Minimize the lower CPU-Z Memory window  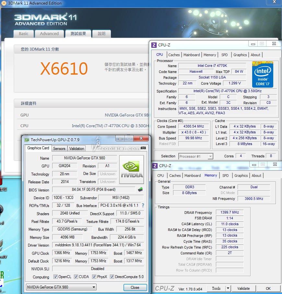254,165
